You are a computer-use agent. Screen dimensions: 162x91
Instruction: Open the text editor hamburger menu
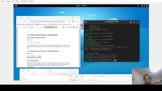pyautogui.click(x=73, y=71)
